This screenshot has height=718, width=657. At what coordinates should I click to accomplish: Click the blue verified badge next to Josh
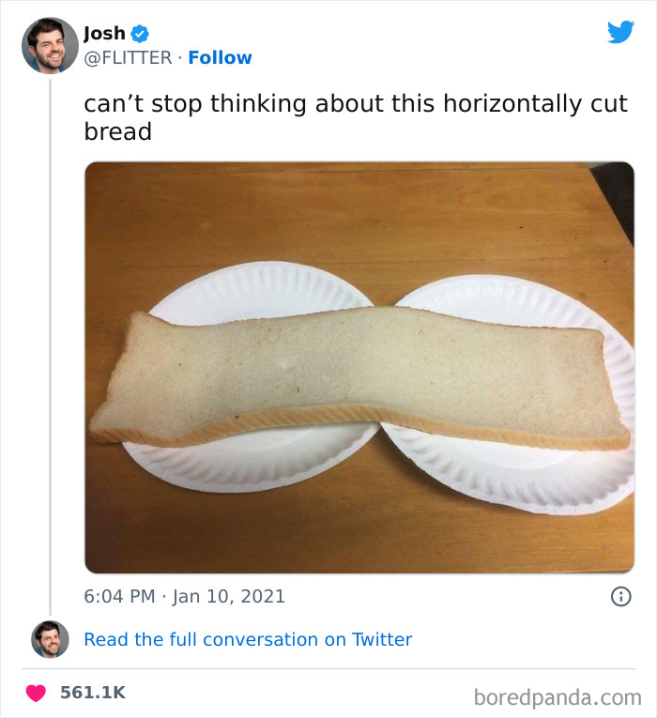(x=140, y=34)
